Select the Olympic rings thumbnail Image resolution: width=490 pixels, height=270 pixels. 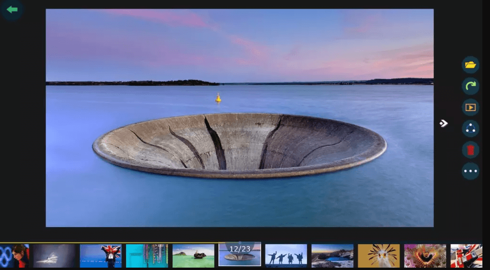tap(14, 256)
